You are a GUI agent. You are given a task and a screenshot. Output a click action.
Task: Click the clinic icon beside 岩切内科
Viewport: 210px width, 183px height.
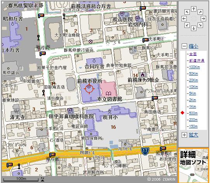(137, 18)
